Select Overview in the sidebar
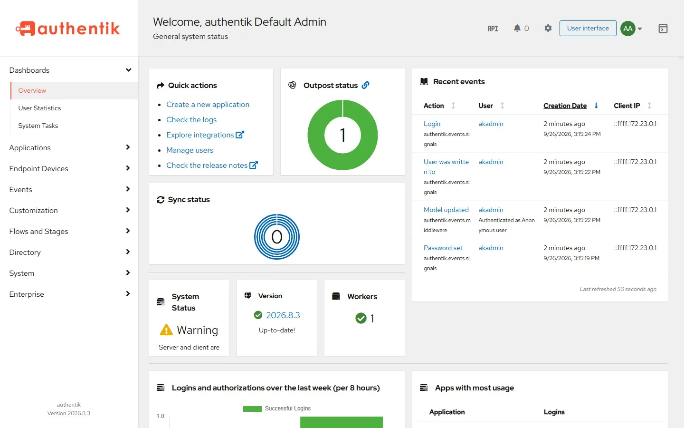Image resolution: width=684 pixels, height=428 pixels. coord(74,90)
